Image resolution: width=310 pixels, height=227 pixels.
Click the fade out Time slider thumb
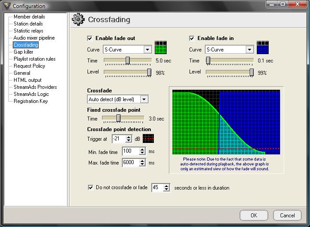(x=128, y=61)
